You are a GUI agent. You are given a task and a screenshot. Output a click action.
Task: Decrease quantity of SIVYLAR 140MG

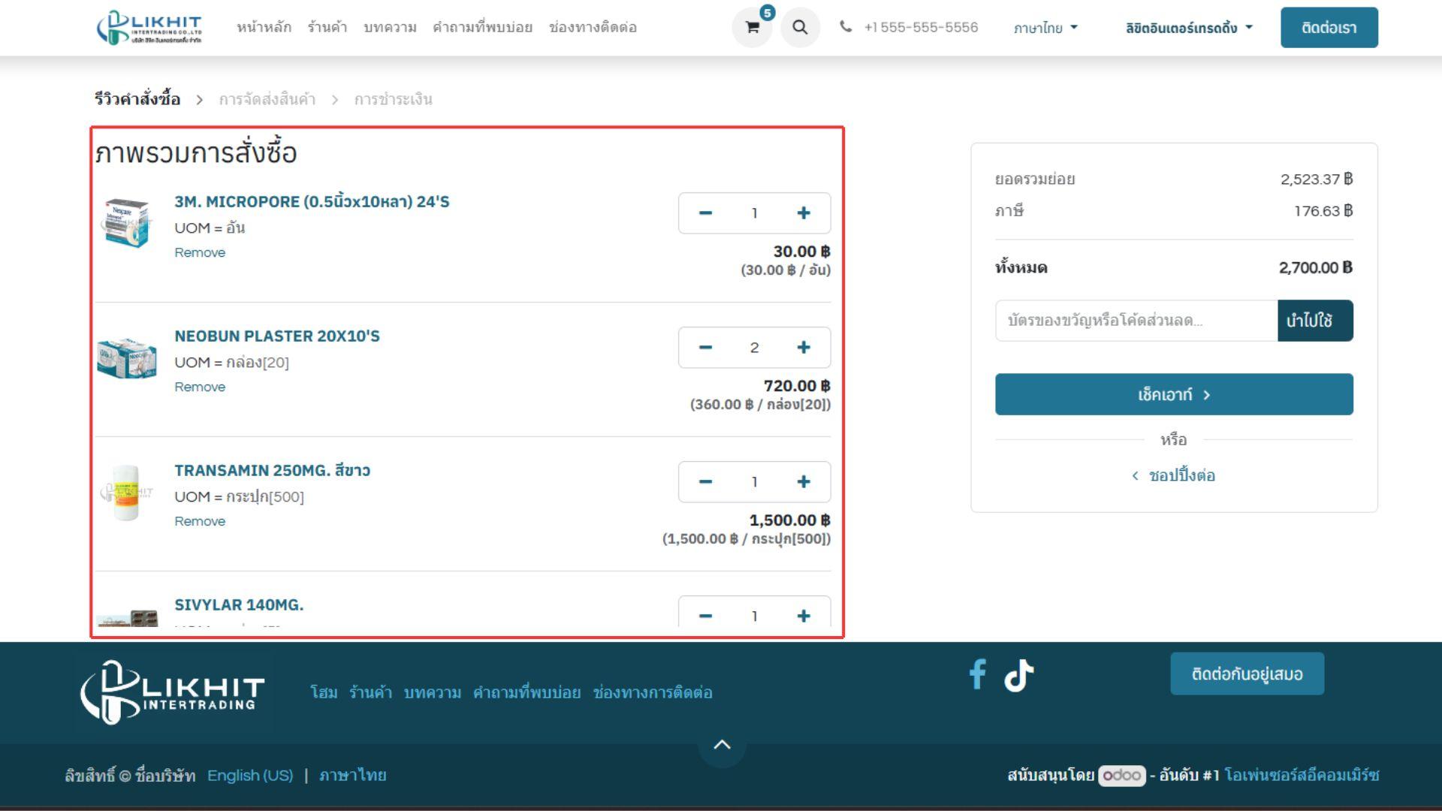click(x=704, y=616)
